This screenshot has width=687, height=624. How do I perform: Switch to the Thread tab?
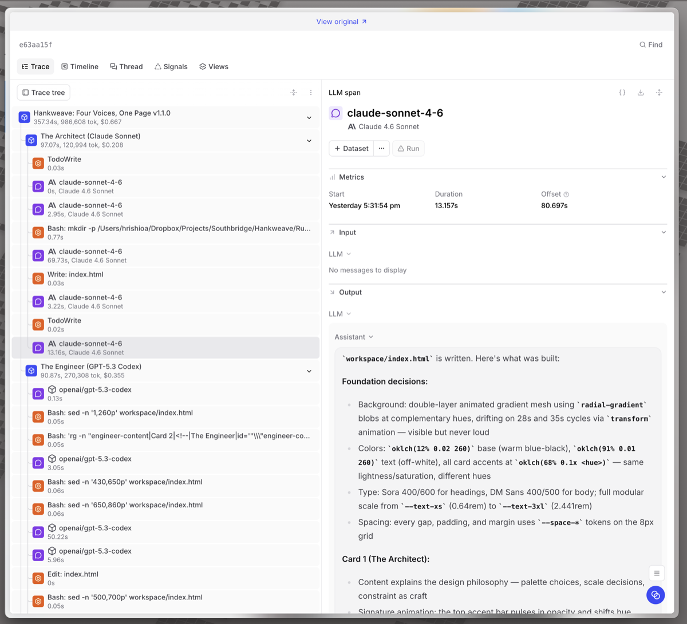pos(127,67)
